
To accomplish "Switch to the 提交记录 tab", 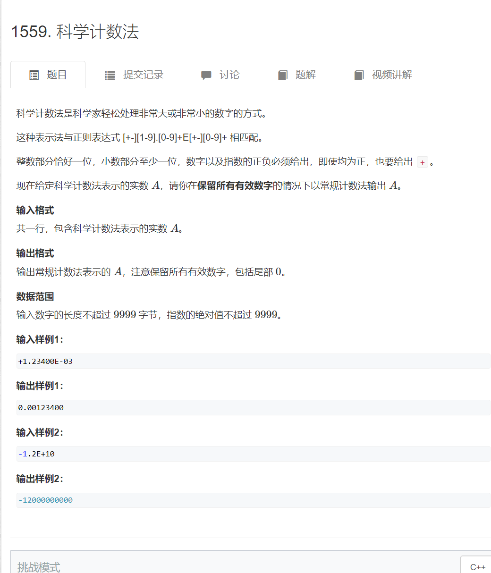I will click(134, 75).
